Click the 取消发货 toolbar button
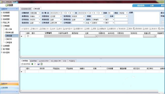Image resolution: width=165 pixels, height=94 pixels. [x=121, y=29]
